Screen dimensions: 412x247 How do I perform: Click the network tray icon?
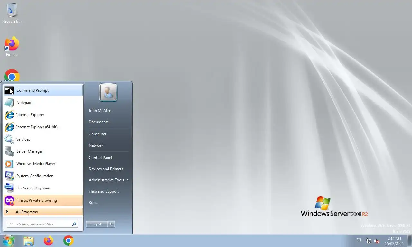click(x=369, y=241)
